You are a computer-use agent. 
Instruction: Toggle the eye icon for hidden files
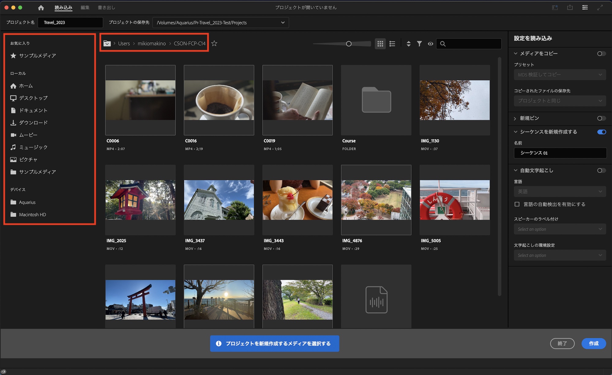tap(431, 44)
